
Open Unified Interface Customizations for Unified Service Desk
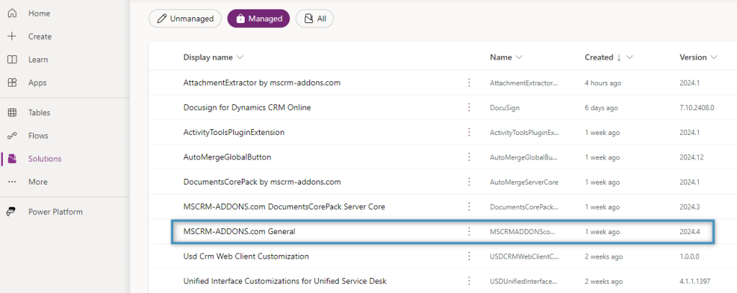[x=285, y=282]
